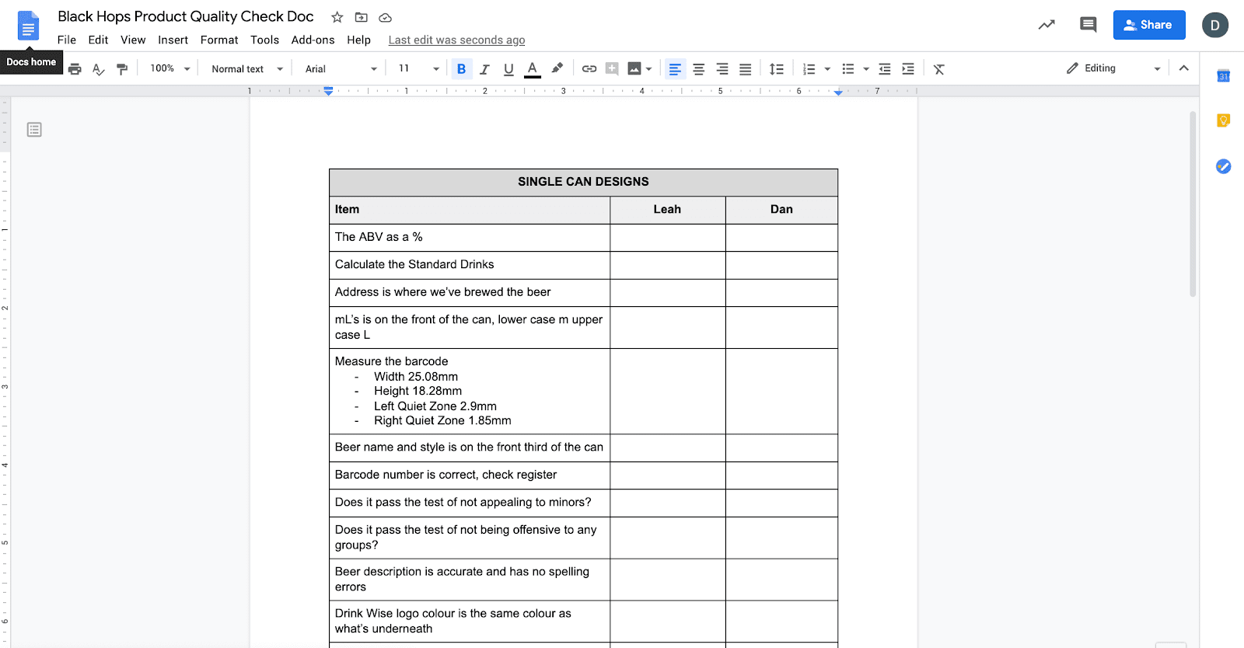This screenshot has height=648, width=1244.
Task: Click the Leah column header
Action: pos(667,210)
